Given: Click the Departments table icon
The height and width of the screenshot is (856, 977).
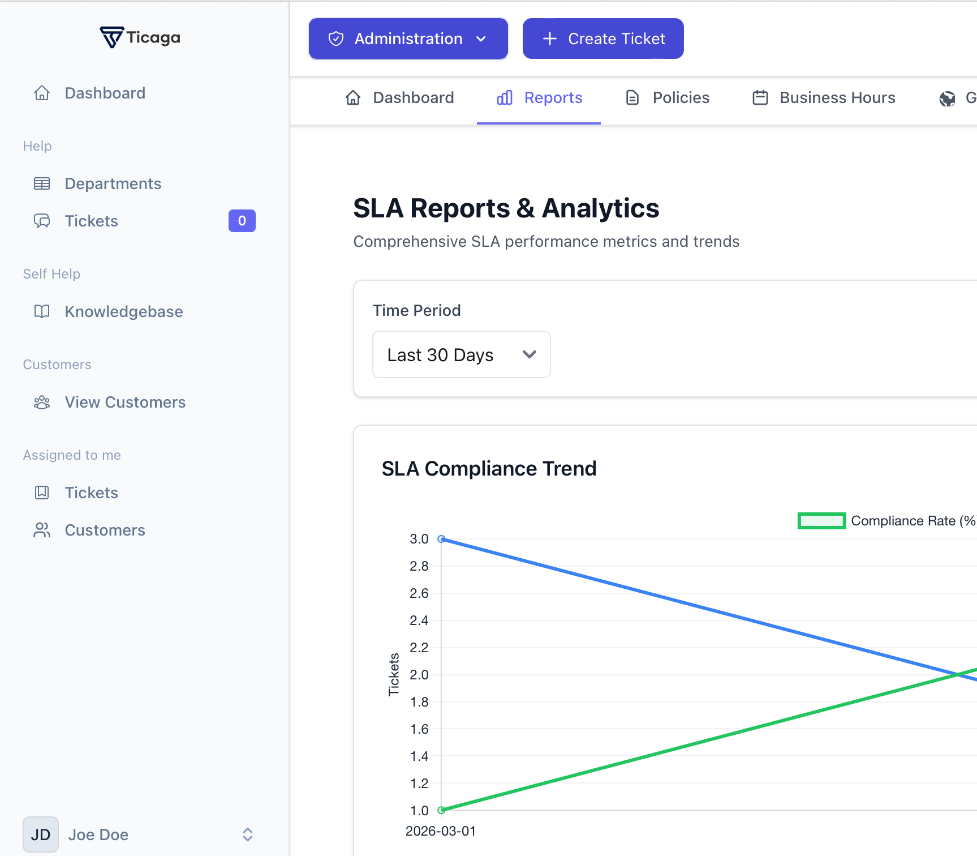Looking at the screenshot, I should (x=42, y=183).
